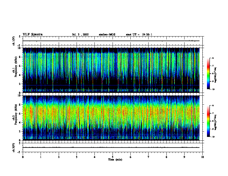Click time axis tick label "1"
Viewport: 228px width, 176px height.
click(x=41, y=157)
